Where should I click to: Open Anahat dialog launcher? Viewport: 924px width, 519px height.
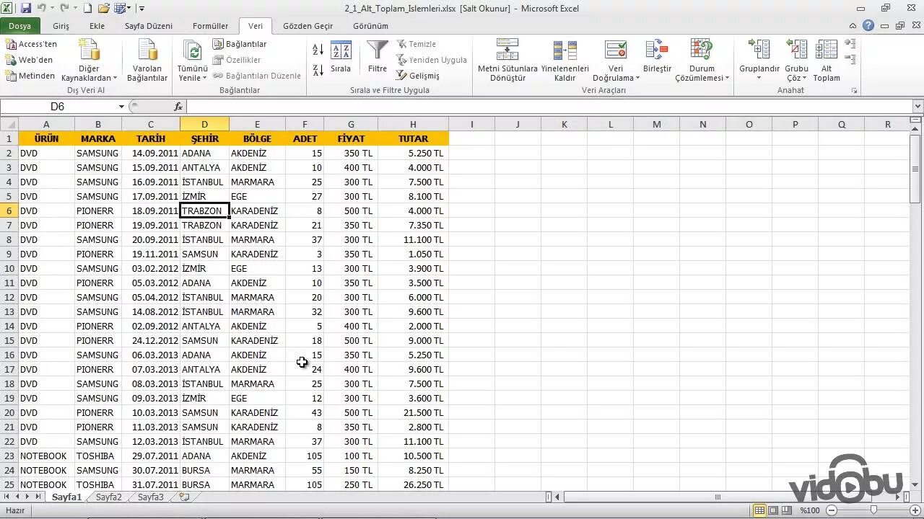(x=855, y=91)
